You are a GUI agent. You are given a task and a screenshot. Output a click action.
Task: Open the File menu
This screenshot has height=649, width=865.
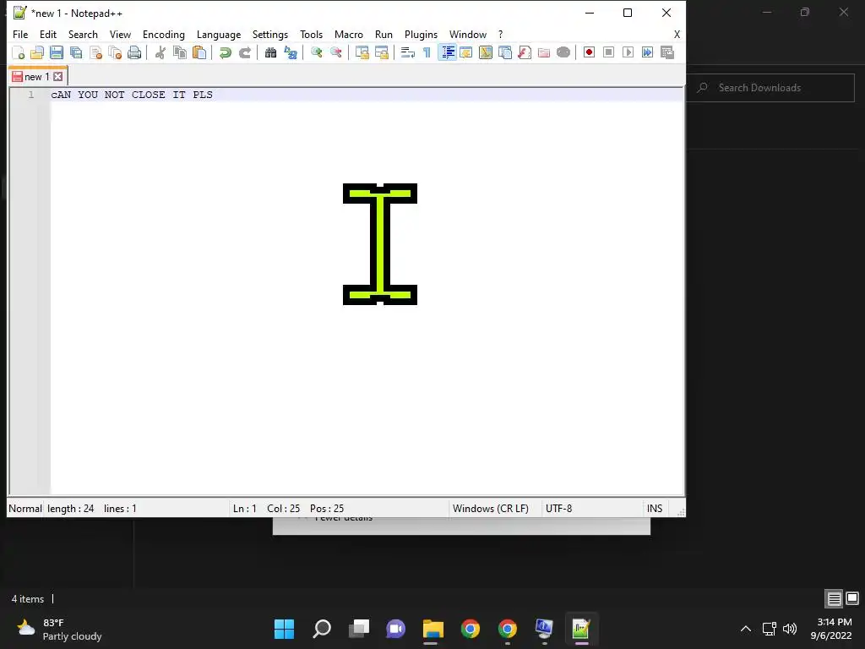tap(20, 35)
